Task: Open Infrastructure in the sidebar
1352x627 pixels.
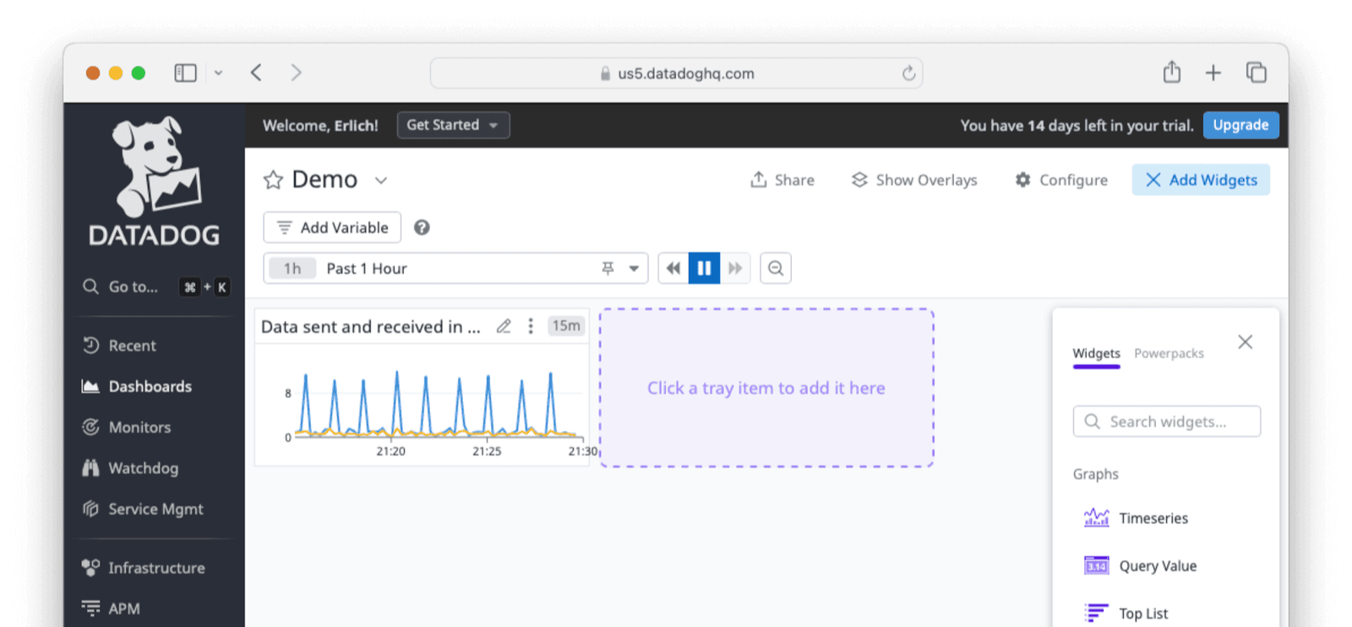Action: tap(144, 568)
